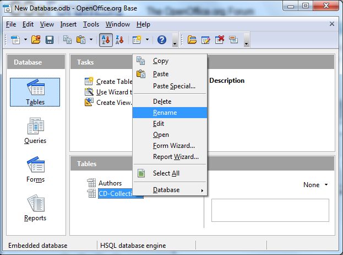343x255 pixels.
Task: Open the Reports section icon
Action: click(x=35, y=208)
